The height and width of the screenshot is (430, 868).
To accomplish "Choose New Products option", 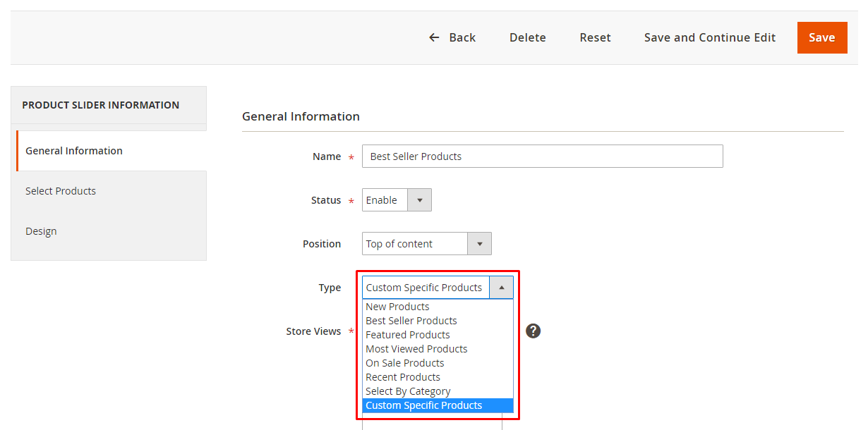I will pyautogui.click(x=397, y=307).
